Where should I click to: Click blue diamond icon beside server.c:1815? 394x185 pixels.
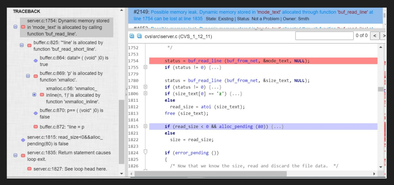(23, 140)
